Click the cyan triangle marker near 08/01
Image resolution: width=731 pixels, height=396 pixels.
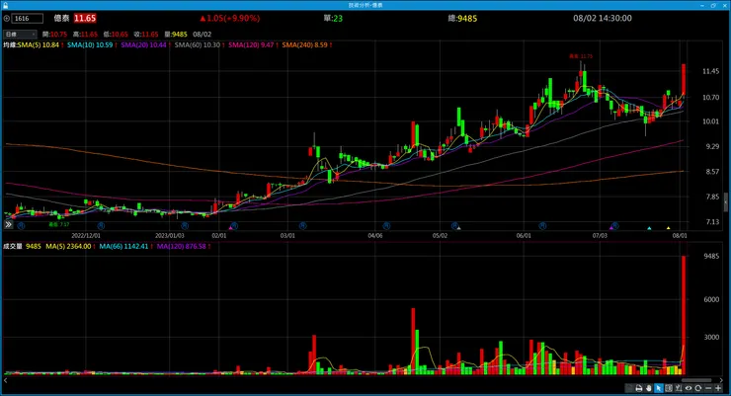[x=649, y=228]
